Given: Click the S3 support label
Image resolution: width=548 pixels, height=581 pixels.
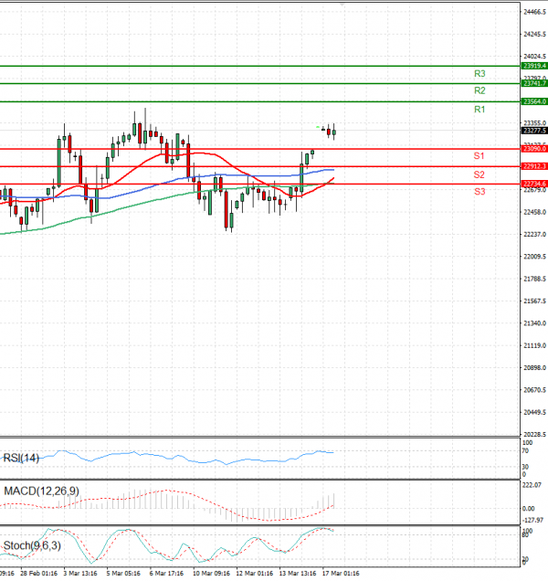Looking at the screenshot, I should click(479, 192).
